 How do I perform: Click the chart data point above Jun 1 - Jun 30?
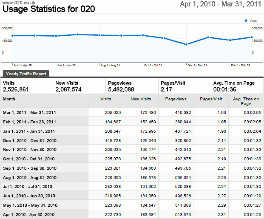tap(56, 36)
